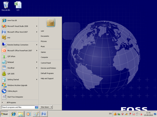The image size is (157, 117).
Task: Click the network signal tray icon
Action: 126,114
